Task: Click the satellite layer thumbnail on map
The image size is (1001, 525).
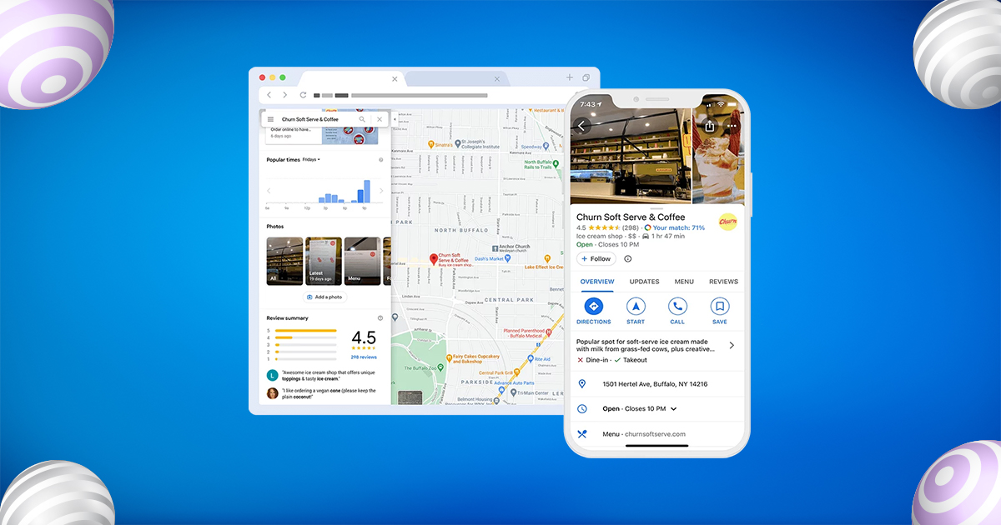Action: (410, 397)
